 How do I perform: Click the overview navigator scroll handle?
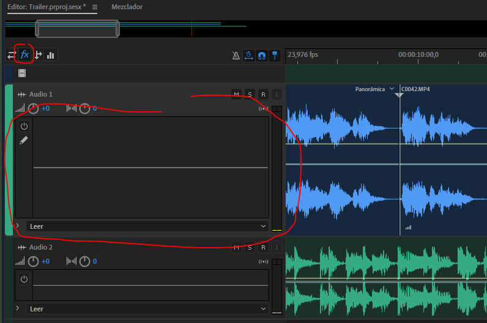(x=77, y=29)
